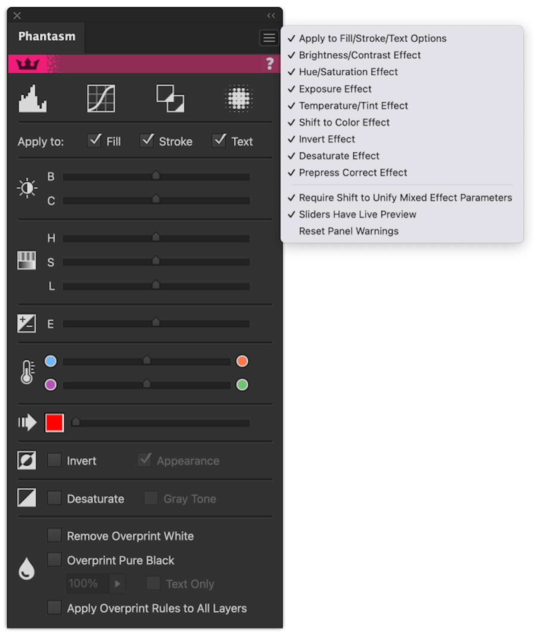
Task: Select Reset Panel Warnings from the menu
Action: [x=348, y=231]
